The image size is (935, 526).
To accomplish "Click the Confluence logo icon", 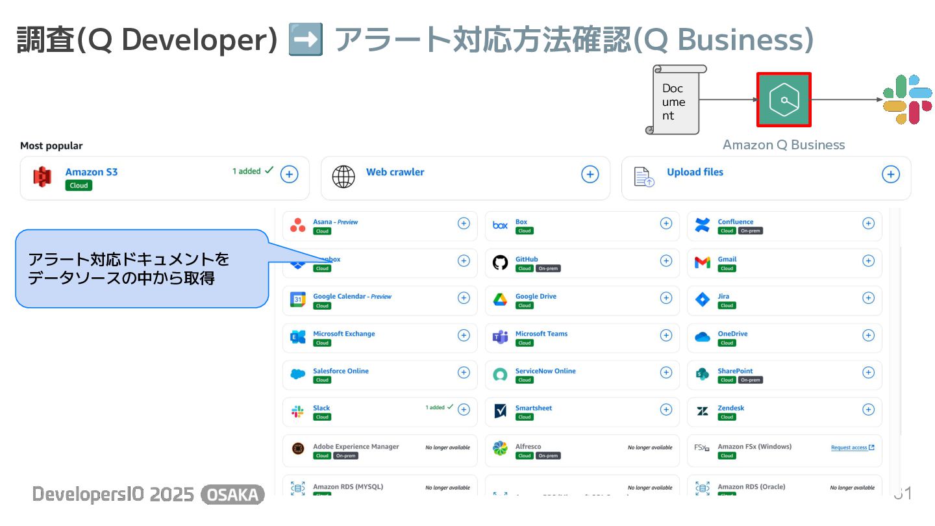I will tap(703, 225).
